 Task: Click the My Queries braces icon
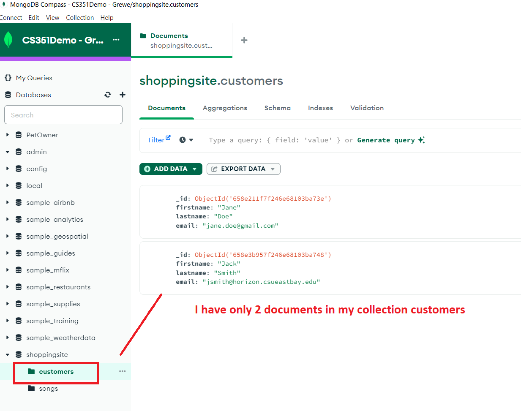pyautogui.click(x=8, y=78)
